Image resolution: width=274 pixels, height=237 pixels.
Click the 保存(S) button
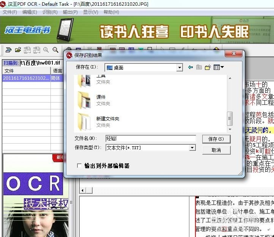[216, 139]
